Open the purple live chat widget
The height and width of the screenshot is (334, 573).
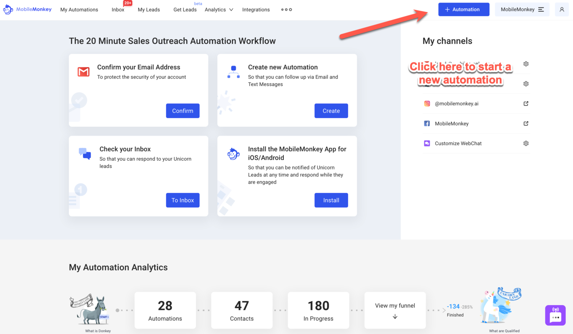click(x=555, y=315)
